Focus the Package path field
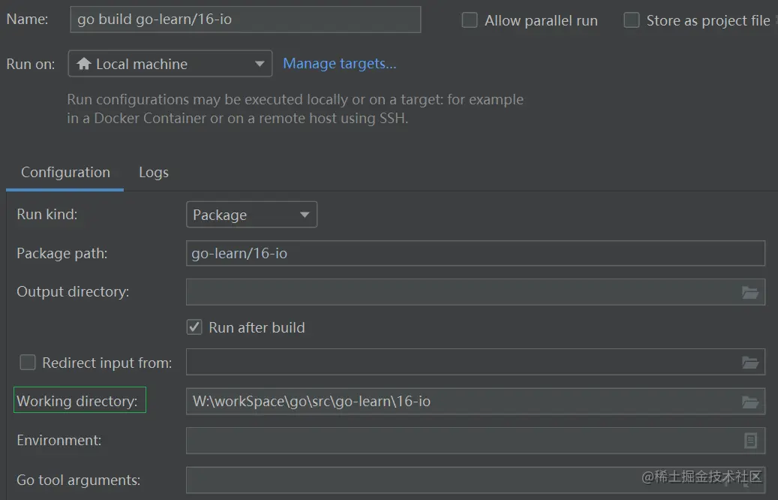The height and width of the screenshot is (500, 778). [x=474, y=254]
